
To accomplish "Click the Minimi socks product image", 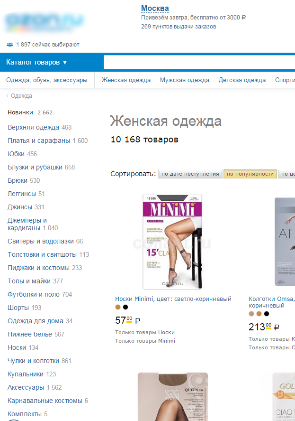I will click(172, 242).
